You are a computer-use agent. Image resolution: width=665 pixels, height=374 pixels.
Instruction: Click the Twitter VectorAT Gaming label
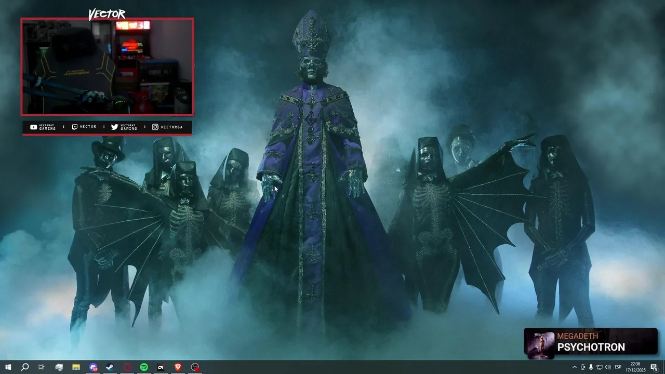[x=124, y=127]
